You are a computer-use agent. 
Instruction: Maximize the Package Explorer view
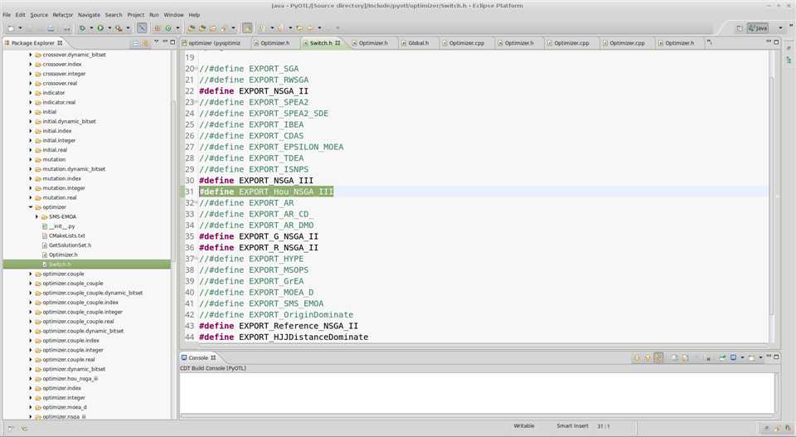coord(172,42)
